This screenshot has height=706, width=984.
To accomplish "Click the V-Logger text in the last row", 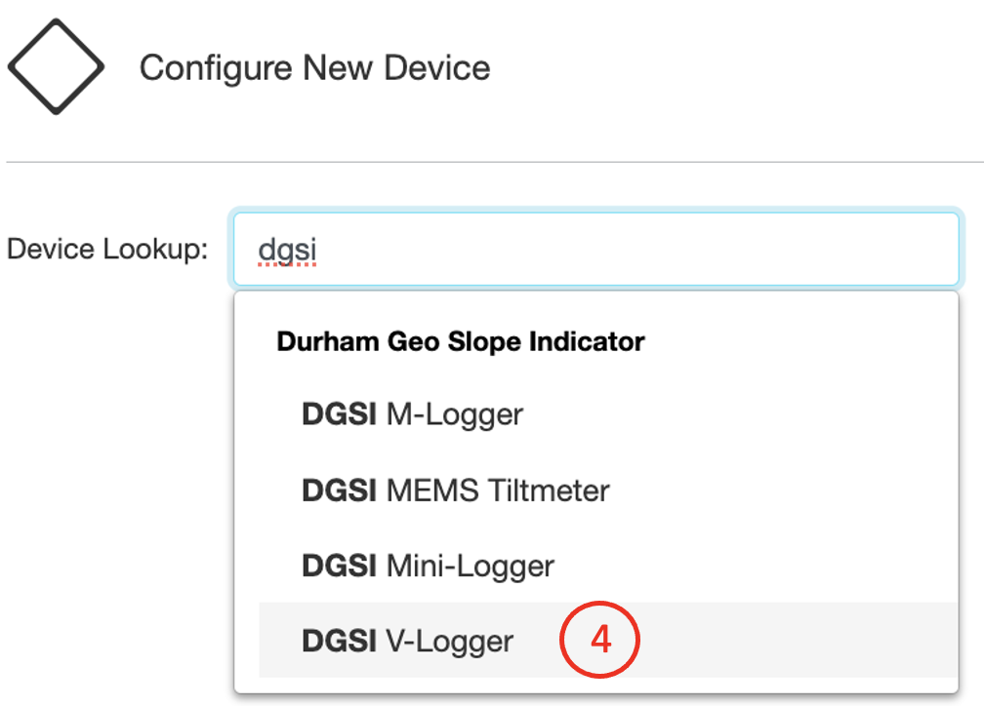I will [449, 642].
